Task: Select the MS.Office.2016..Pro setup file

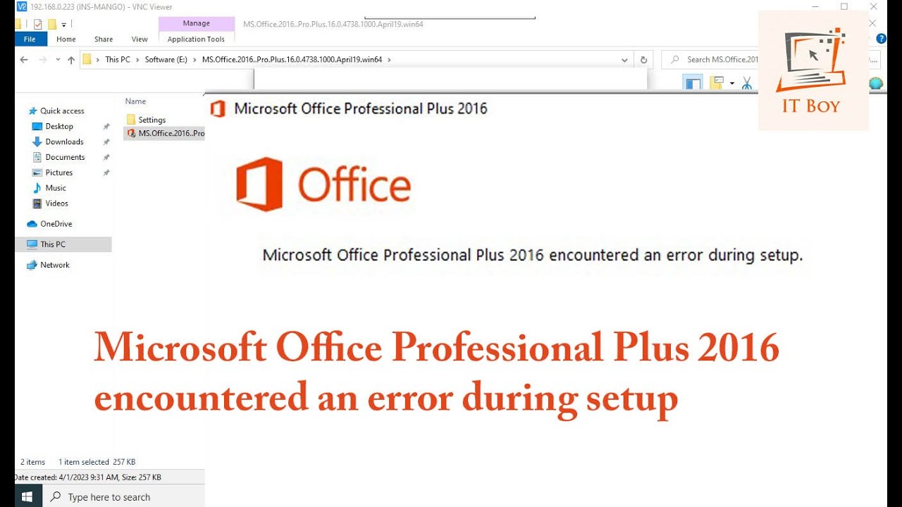Action: 166,133
